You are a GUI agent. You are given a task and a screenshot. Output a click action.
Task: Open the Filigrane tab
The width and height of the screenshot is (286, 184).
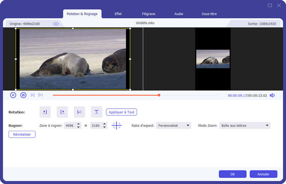click(x=148, y=14)
